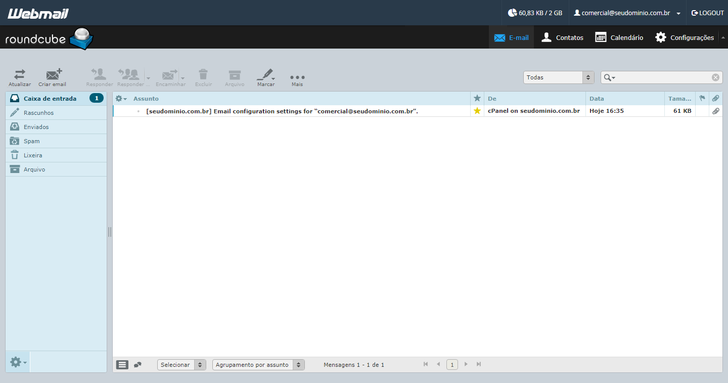Go to the next page of messages
Screen dimensions: 728x383
(x=466, y=364)
